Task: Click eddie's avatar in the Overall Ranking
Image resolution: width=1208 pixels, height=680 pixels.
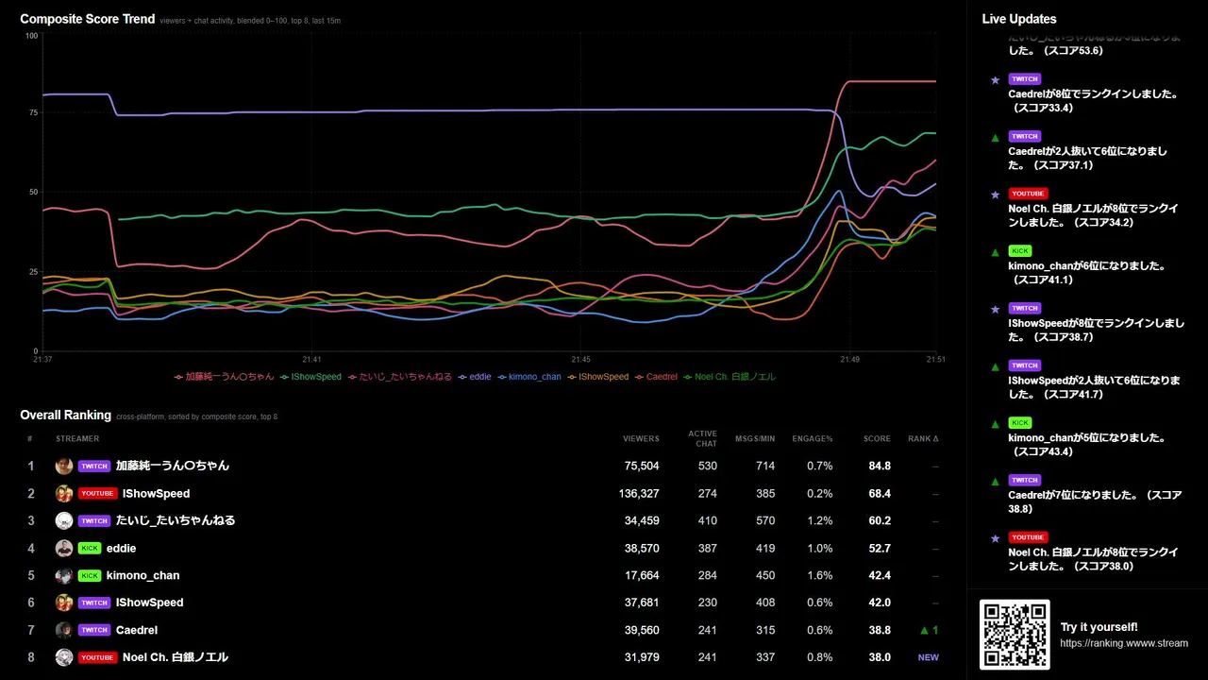Action: [64, 548]
